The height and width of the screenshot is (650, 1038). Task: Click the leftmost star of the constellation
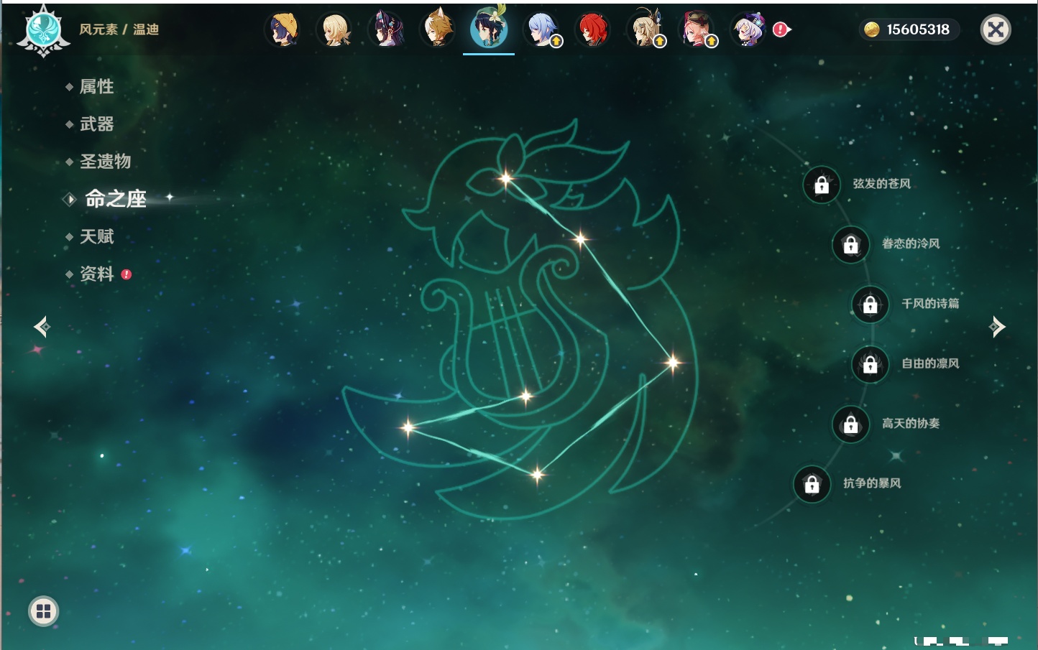(x=408, y=427)
